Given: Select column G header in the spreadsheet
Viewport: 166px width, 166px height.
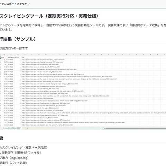Looking at the screenshot, I should pos(39,55).
